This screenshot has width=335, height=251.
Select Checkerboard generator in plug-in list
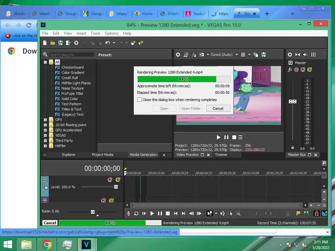72,67
